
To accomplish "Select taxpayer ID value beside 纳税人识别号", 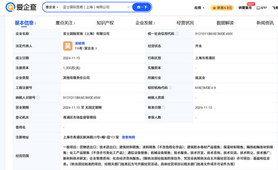I will point(82,98).
